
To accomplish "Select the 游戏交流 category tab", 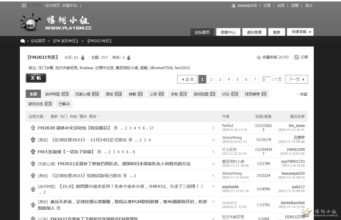I will click(40, 104).
